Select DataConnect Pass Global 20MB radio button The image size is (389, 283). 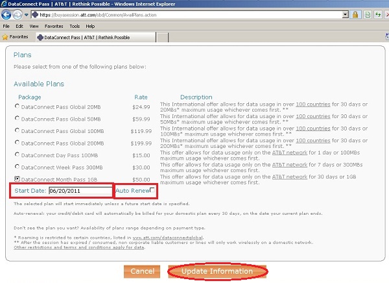17,106
